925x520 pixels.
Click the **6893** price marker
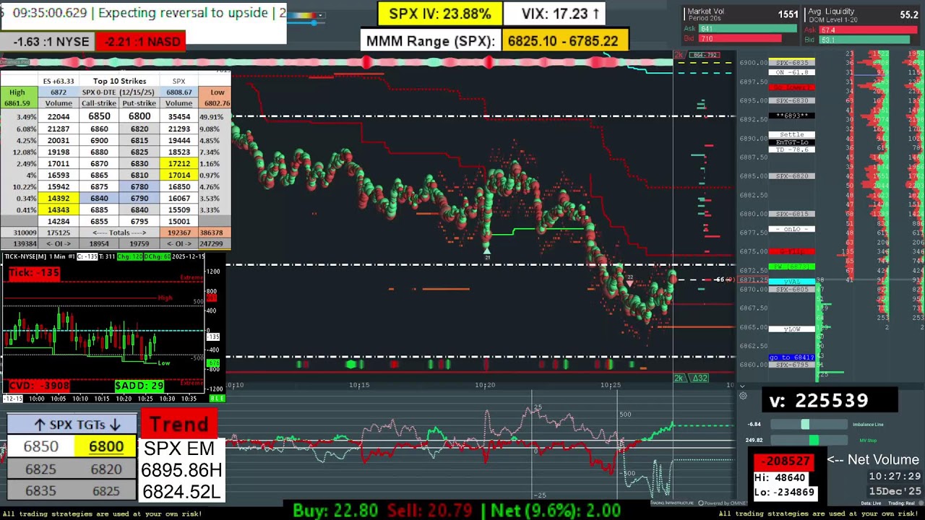point(792,116)
